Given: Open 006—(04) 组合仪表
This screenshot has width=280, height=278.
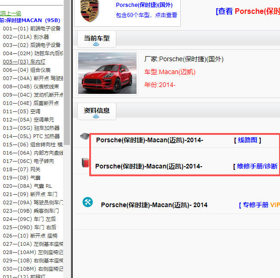Looking at the screenshot, I should coord(27,70).
